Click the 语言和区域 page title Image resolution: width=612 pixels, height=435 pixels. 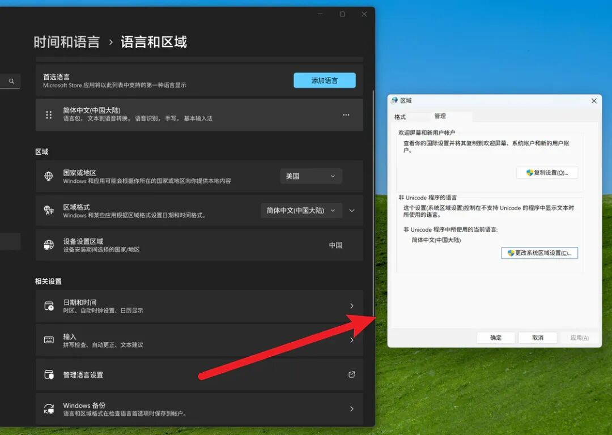(154, 42)
